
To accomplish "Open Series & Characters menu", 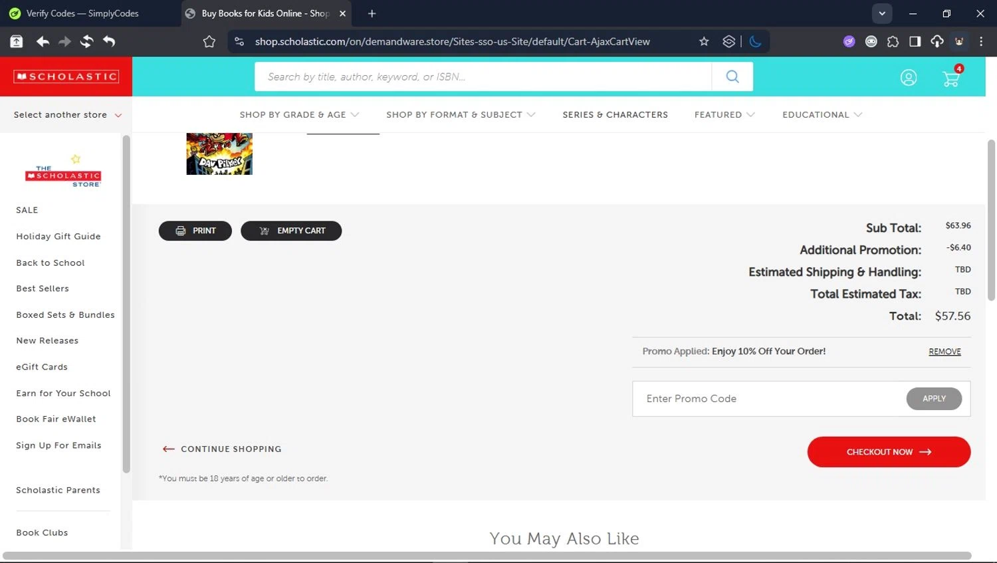I will 615,115.
